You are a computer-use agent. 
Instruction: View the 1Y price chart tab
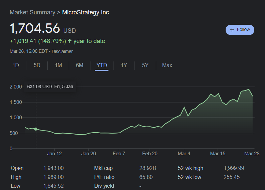tap(124, 65)
